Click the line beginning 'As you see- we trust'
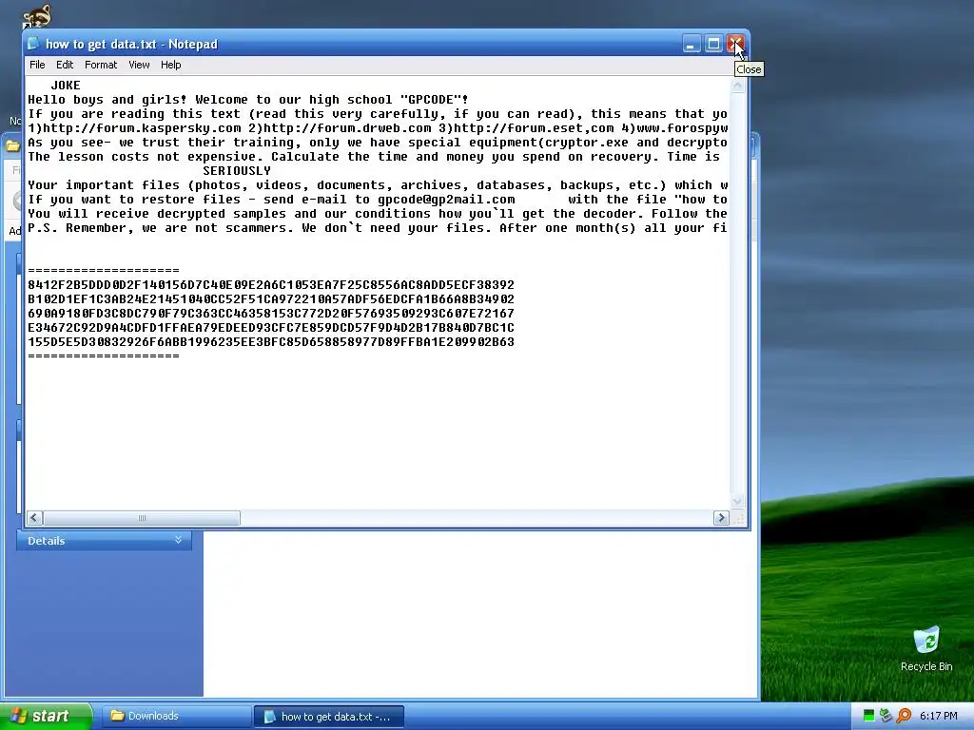974x730 pixels. 378,143
